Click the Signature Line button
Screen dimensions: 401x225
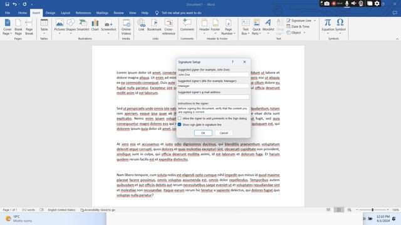[299, 21]
